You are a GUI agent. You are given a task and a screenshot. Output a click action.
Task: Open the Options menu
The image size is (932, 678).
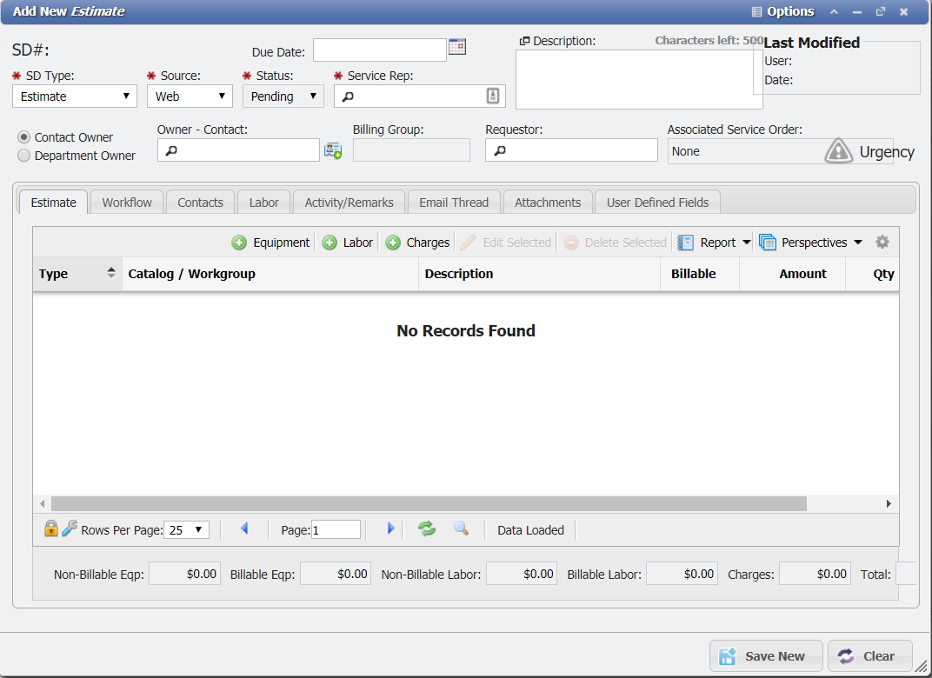point(782,11)
